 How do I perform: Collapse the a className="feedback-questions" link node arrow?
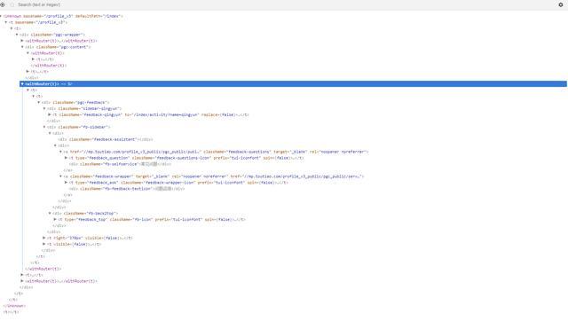[60, 152]
